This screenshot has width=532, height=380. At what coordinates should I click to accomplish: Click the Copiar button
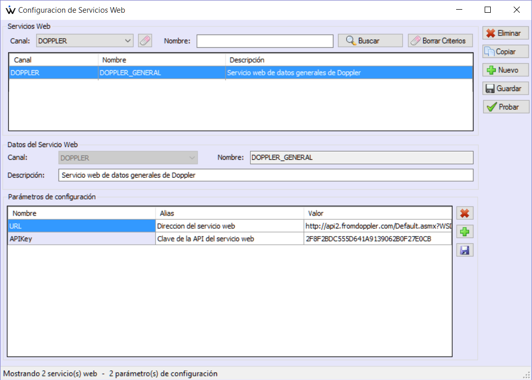coord(506,51)
